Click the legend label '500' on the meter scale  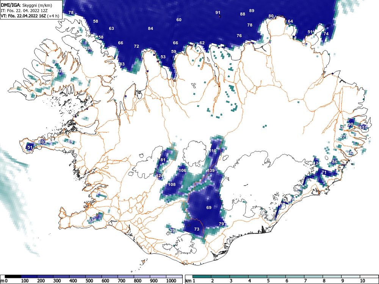pos(89,281)
